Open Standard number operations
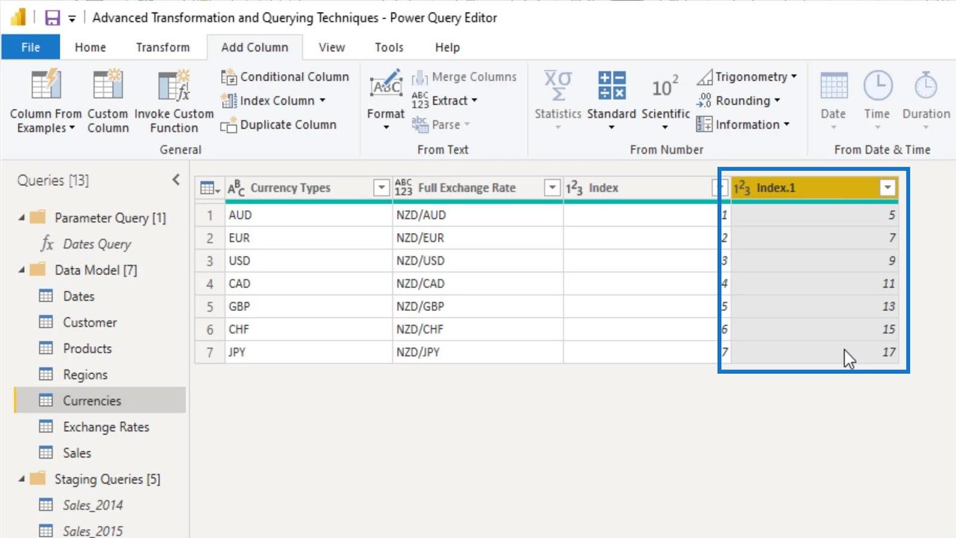This screenshot has height=538, width=956. tap(611, 99)
